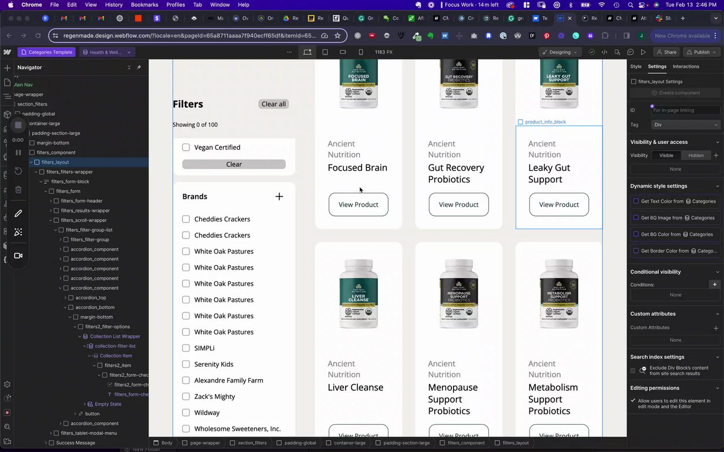This screenshot has height=452, width=724.
Task: Check the Serenity Kids brand checkbox
Action: [x=186, y=364]
